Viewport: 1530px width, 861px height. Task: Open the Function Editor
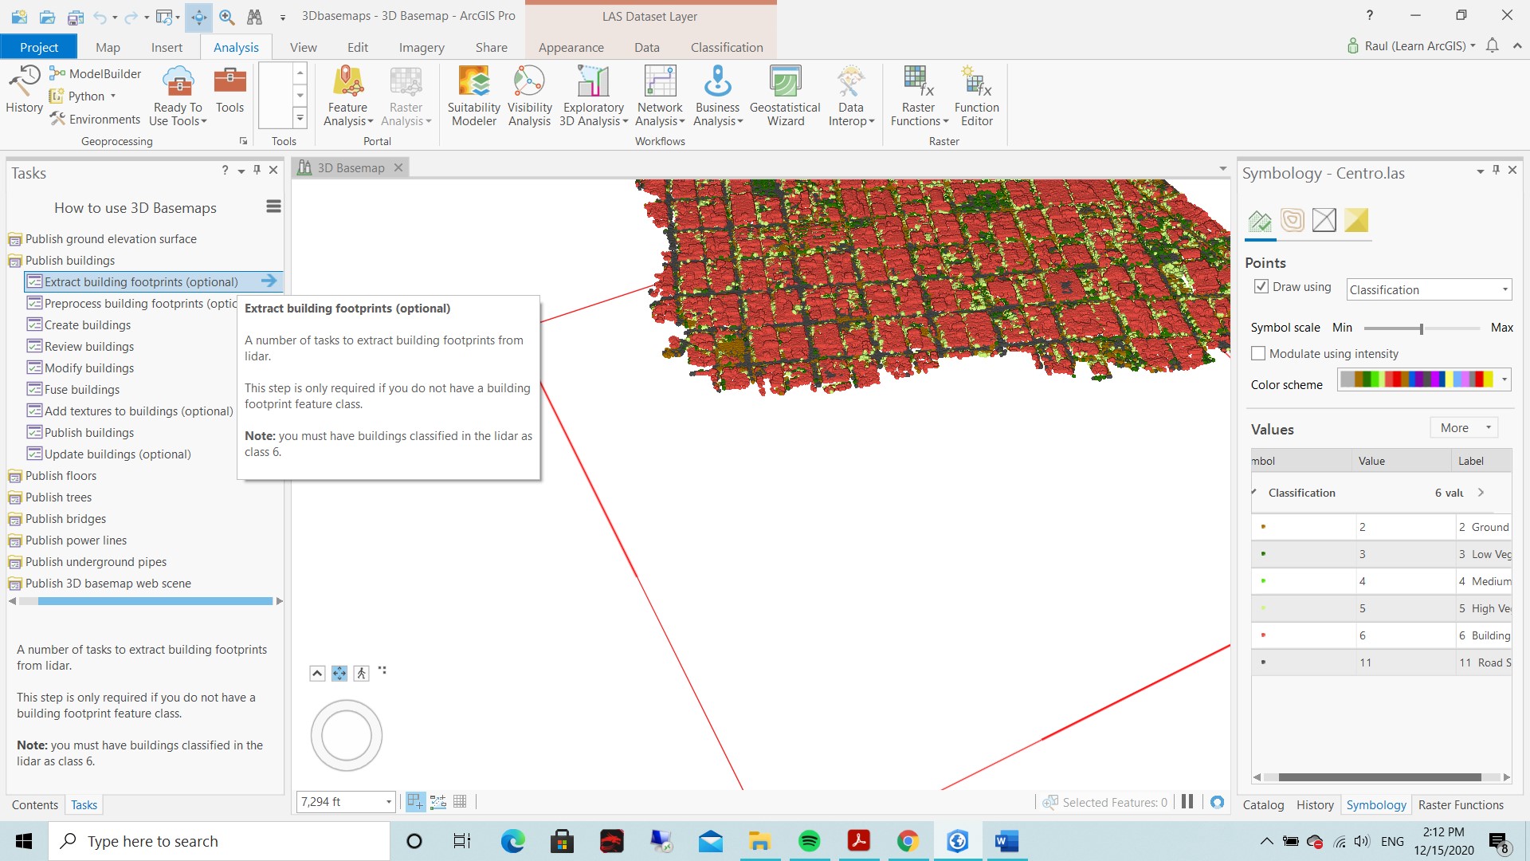[975, 96]
